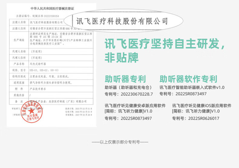Click patent number 2022SR0626017
Screen dimensions: 239x168
tap(204, 118)
